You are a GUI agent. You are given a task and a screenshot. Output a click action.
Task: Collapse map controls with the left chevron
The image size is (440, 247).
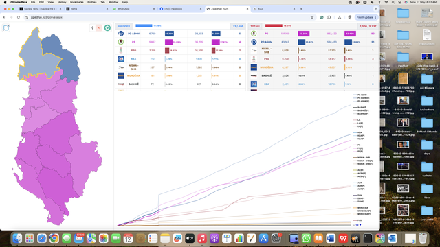pos(93,27)
